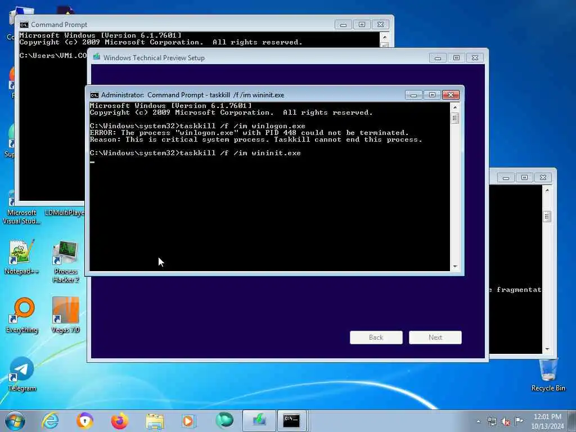Viewport: 576px width, 432px height.
Task: Close the Windows Technical Preview Setup window
Action: [475, 58]
